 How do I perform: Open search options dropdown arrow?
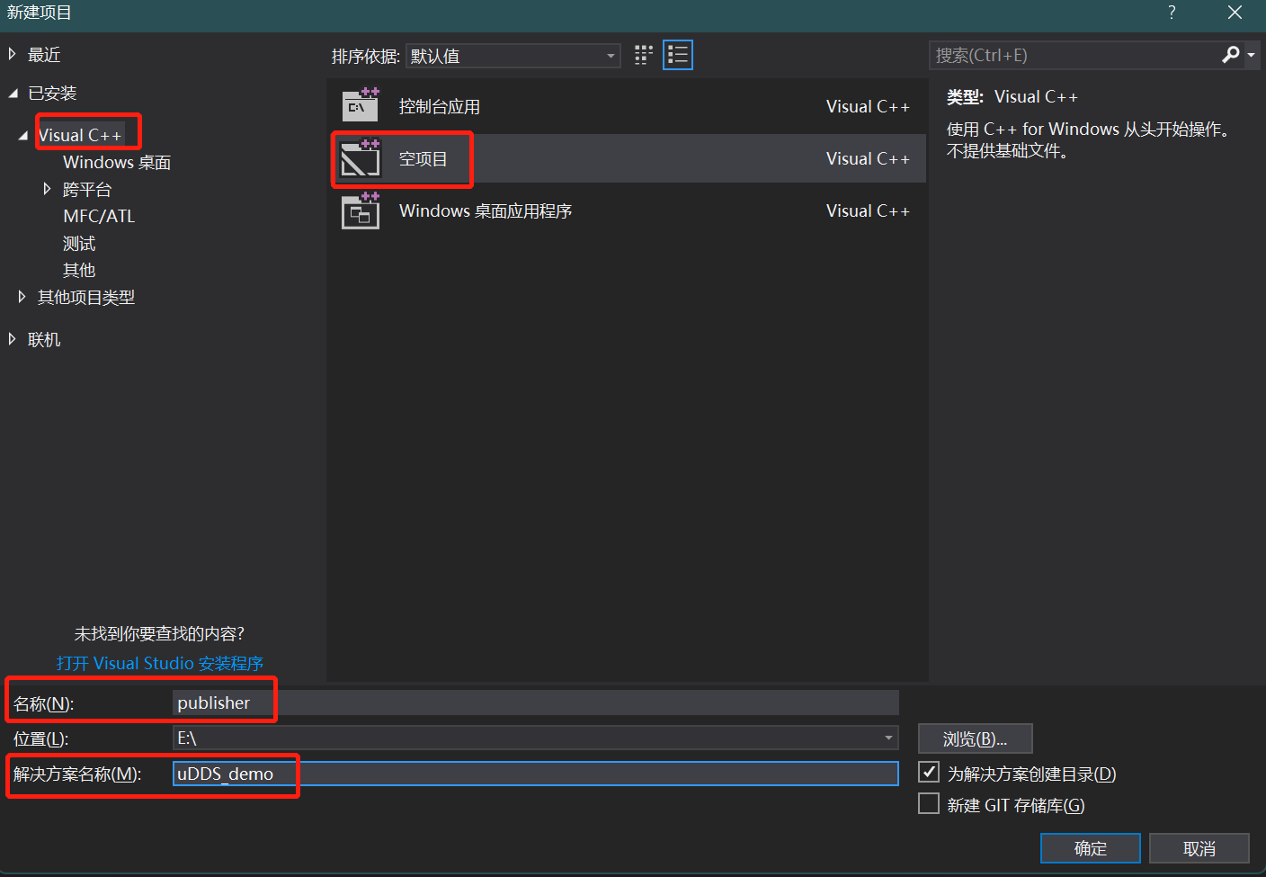(1251, 56)
